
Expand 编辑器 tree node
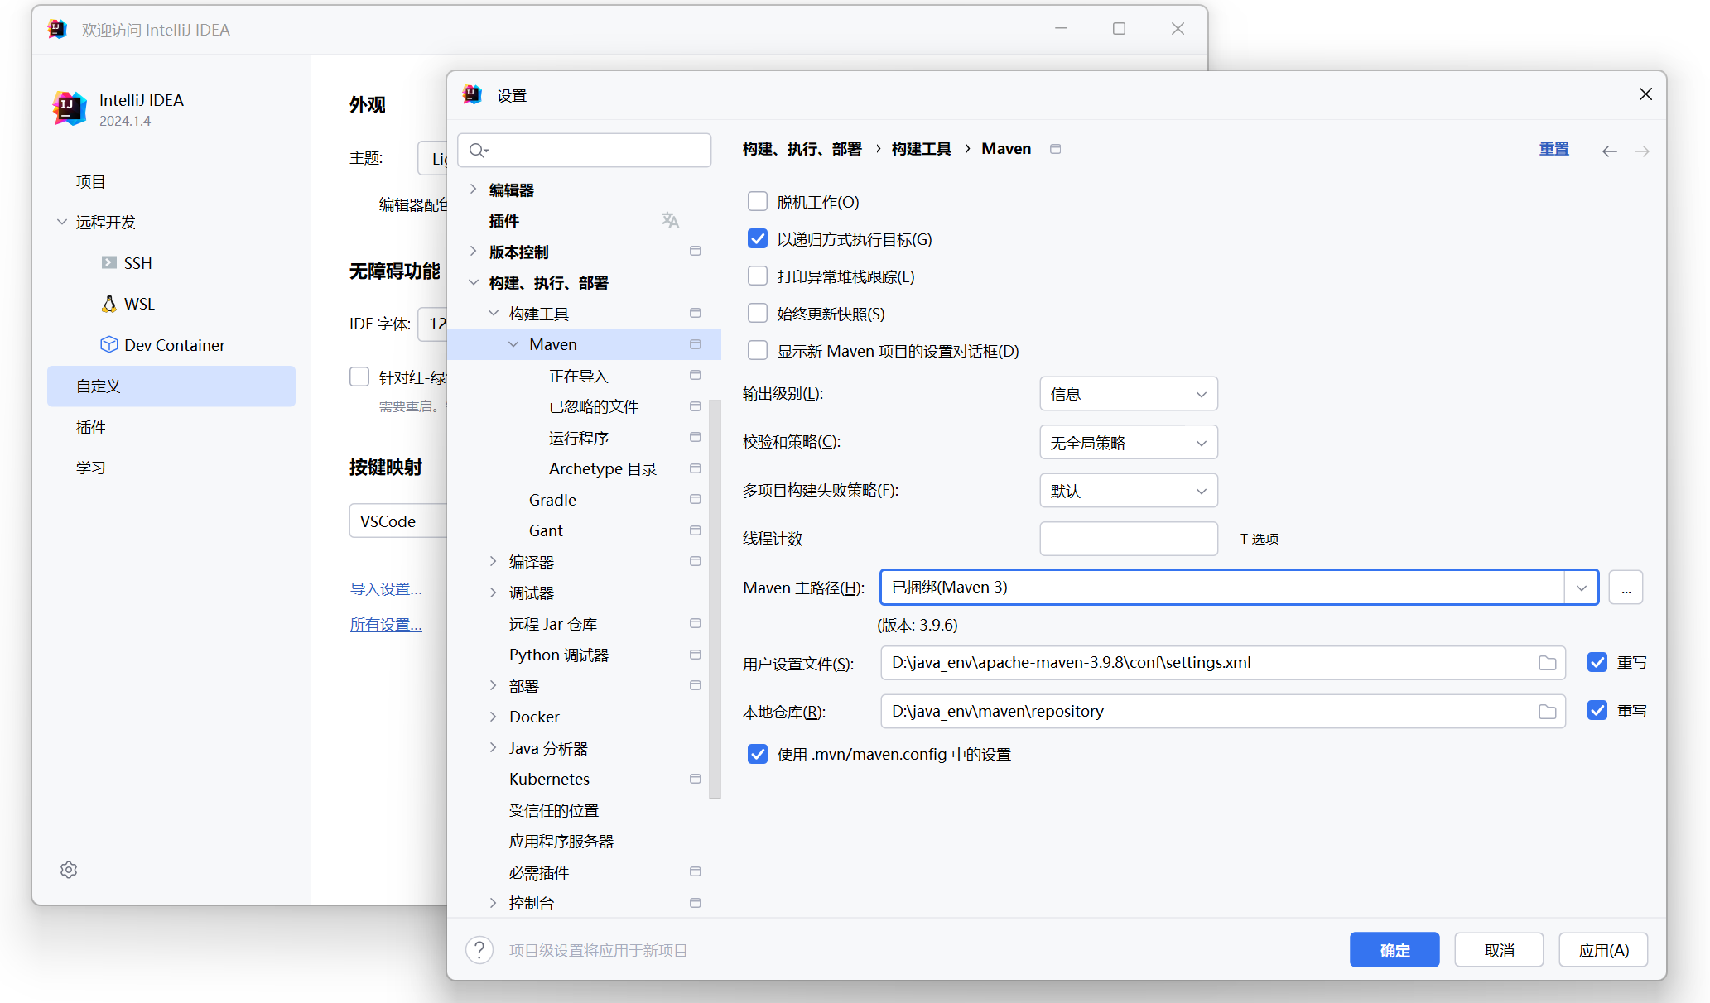click(473, 190)
